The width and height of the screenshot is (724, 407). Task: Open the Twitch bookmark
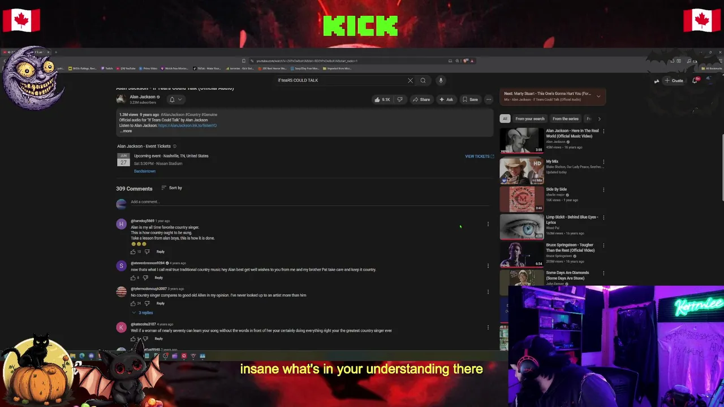pyautogui.click(x=107, y=68)
